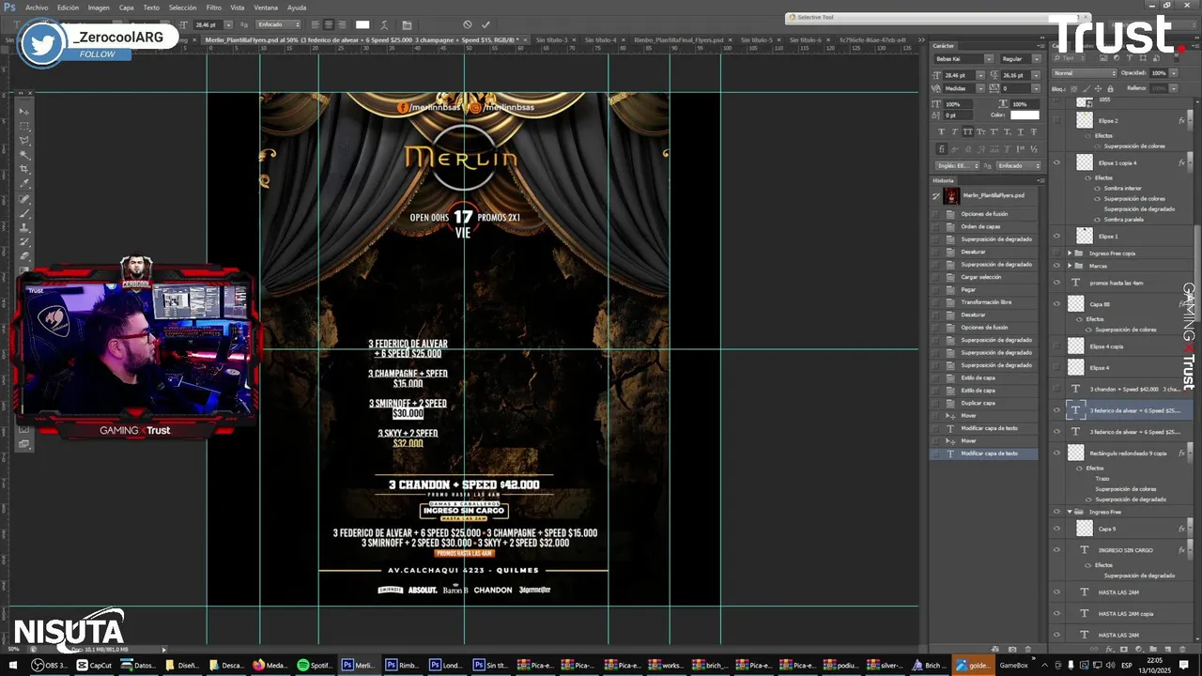Select the Brush tool

point(24,213)
